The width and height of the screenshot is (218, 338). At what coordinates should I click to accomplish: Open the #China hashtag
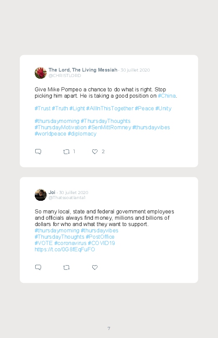(167, 96)
